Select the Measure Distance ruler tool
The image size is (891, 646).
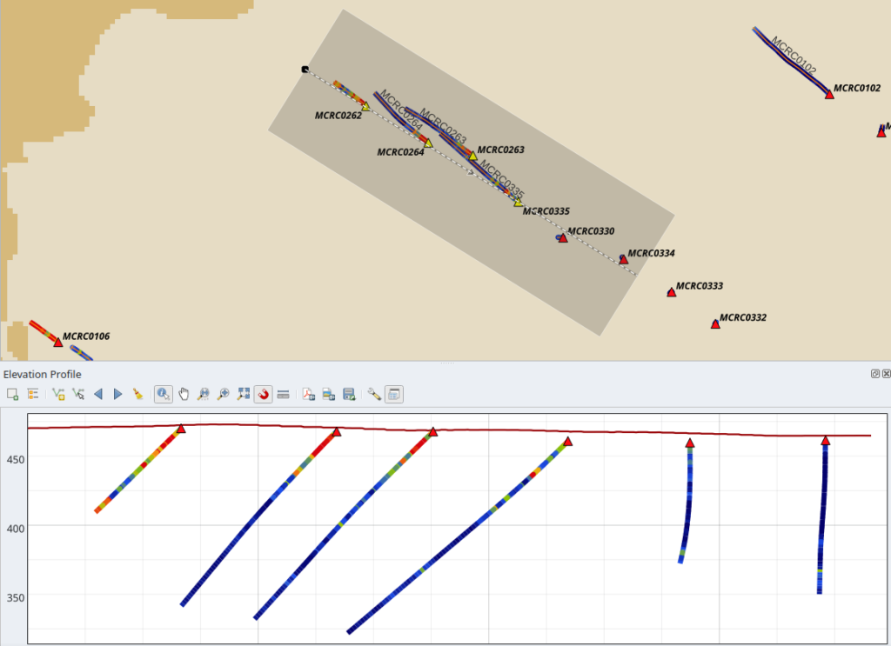(283, 394)
